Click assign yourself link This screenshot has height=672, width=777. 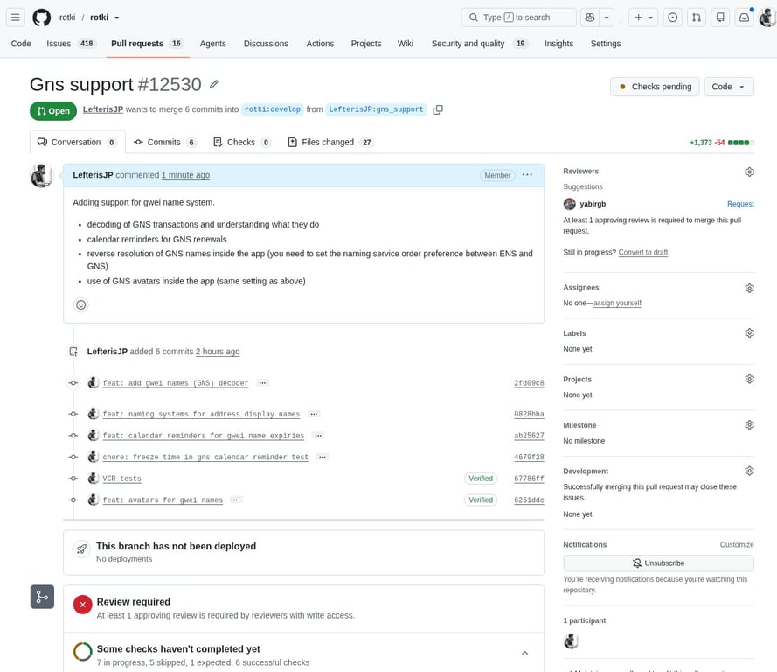click(617, 303)
